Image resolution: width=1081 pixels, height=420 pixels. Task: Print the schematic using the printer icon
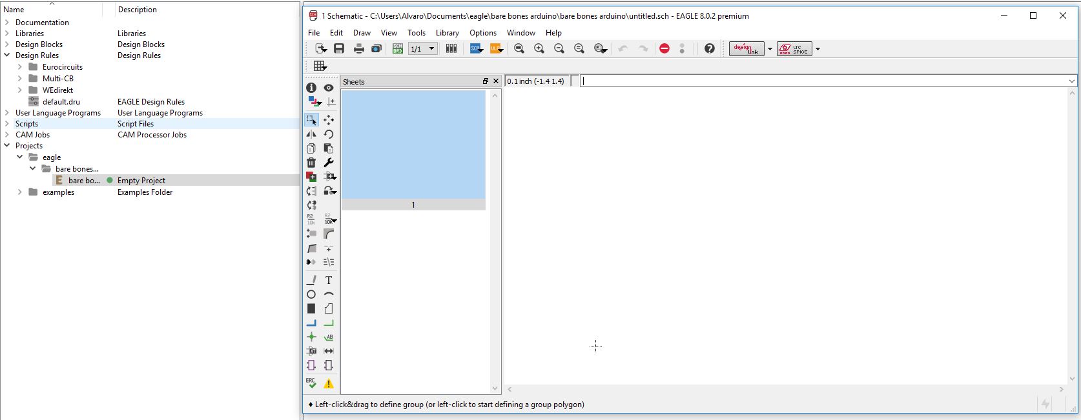pyautogui.click(x=359, y=48)
